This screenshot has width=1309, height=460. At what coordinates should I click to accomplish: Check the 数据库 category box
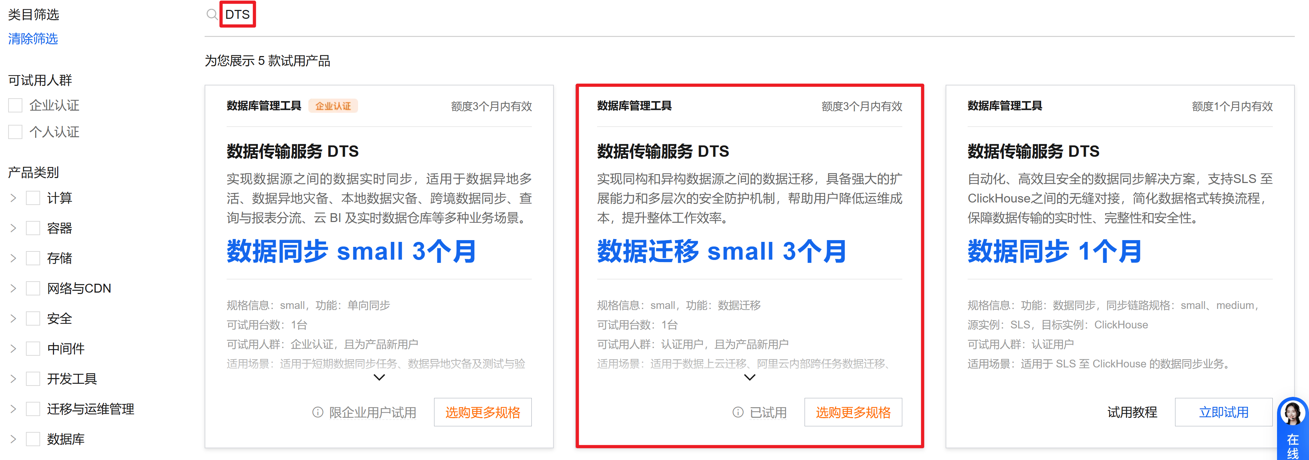(33, 439)
